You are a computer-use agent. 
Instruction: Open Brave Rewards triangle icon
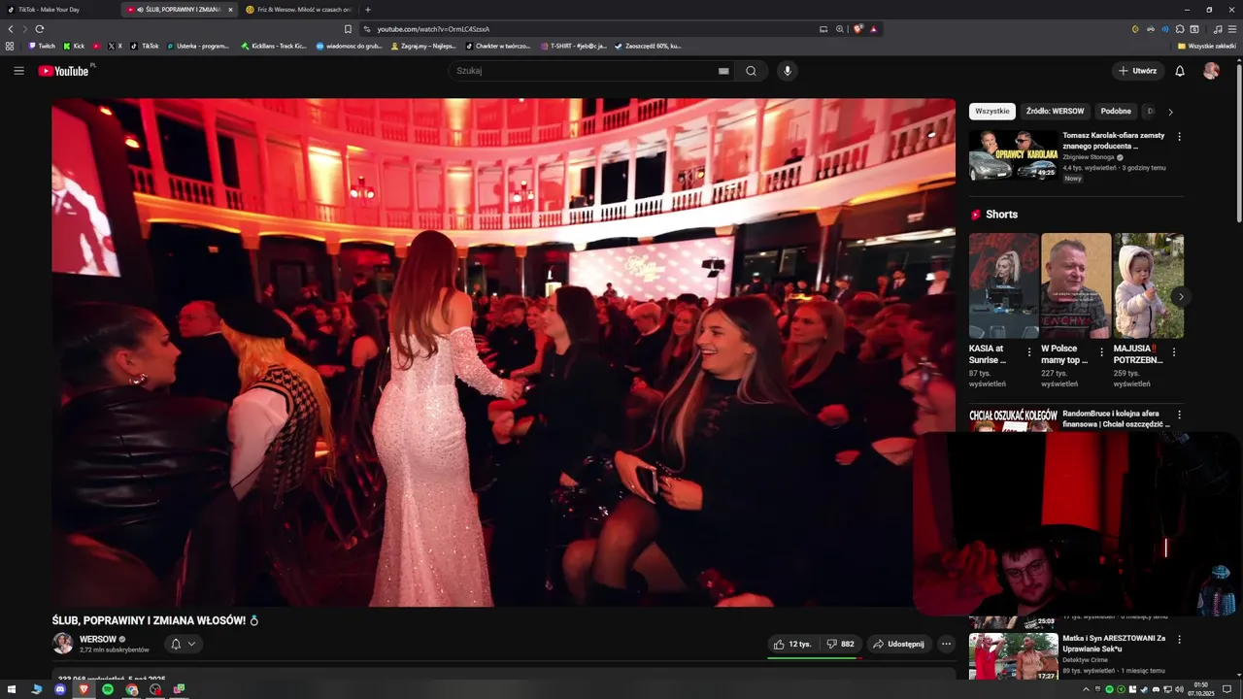(873, 29)
